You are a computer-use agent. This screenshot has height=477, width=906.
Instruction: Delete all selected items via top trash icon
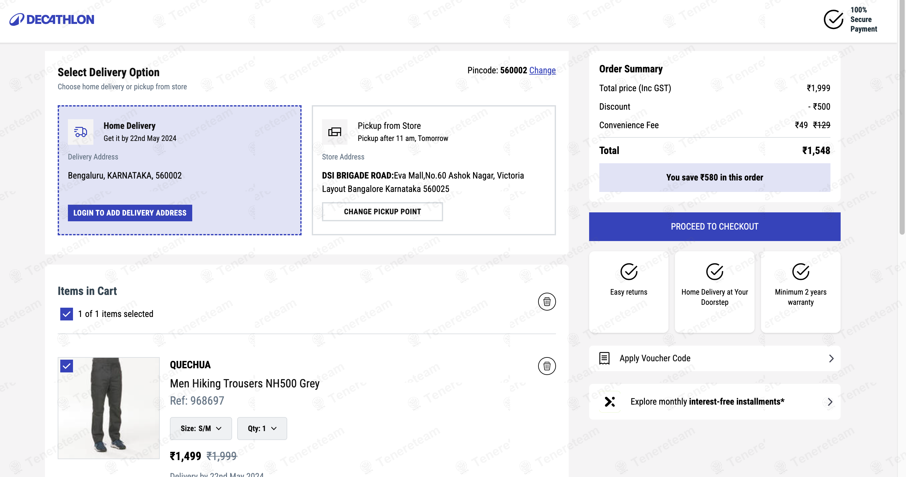tap(546, 301)
